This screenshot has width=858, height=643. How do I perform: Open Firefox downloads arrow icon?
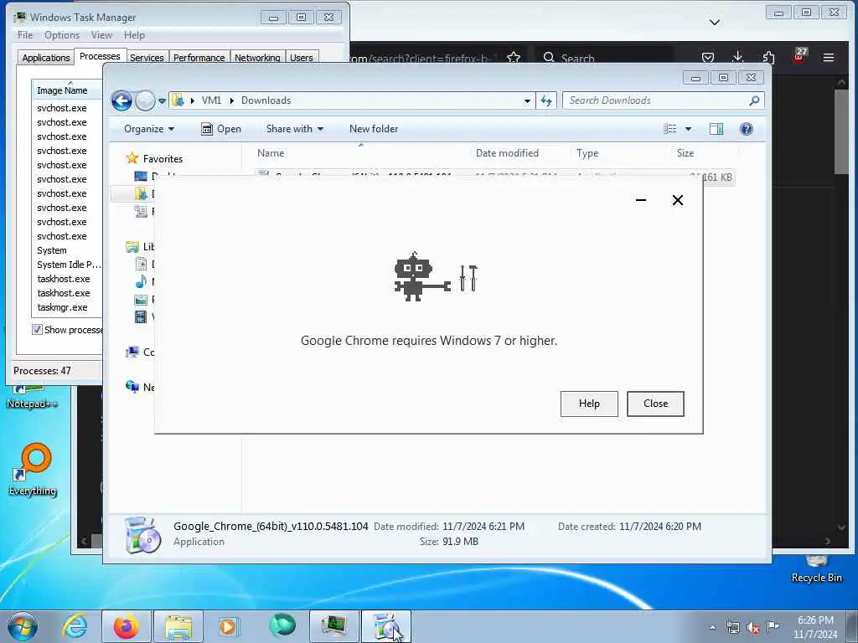click(737, 57)
